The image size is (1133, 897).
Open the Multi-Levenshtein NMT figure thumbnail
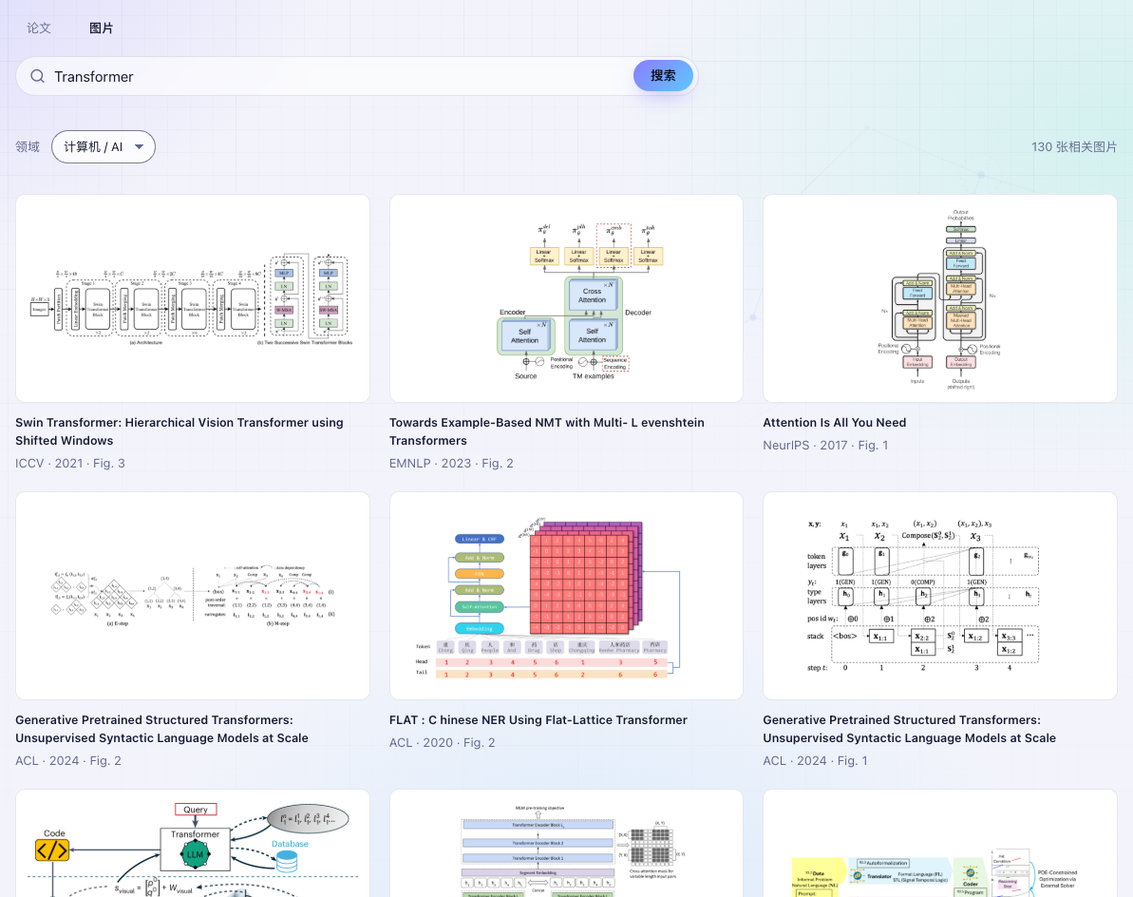(x=566, y=298)
